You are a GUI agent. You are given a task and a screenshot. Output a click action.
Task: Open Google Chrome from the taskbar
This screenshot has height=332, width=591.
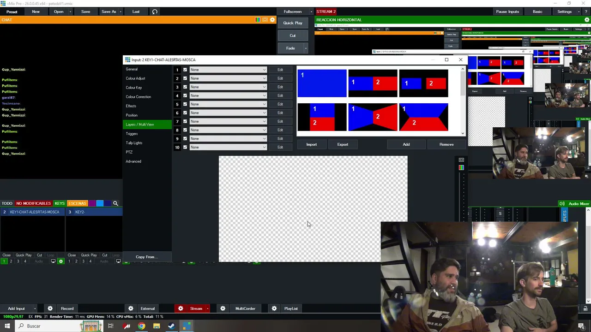(x=141, y=326)
